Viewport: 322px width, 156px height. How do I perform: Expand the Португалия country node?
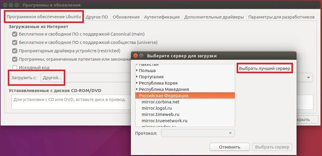(137, 77)
